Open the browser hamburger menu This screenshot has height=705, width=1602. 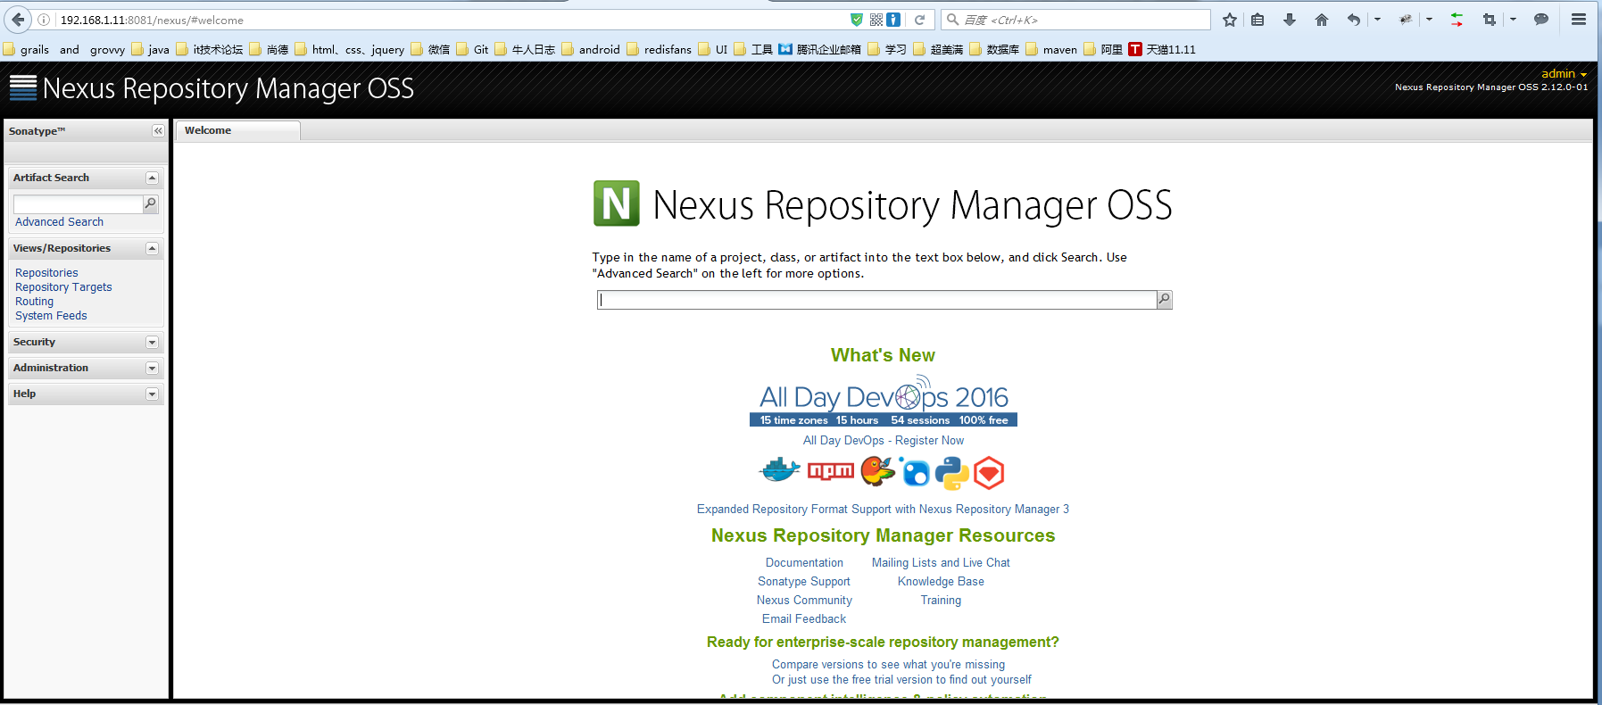click(1579, 20)
